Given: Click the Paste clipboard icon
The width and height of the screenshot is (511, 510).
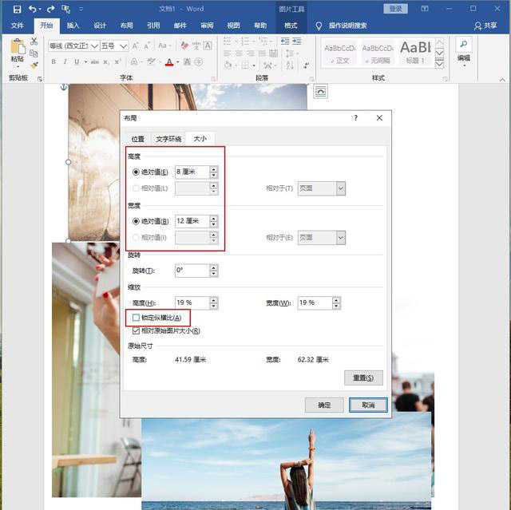Looking at the screenshot, I should [18, 46].
